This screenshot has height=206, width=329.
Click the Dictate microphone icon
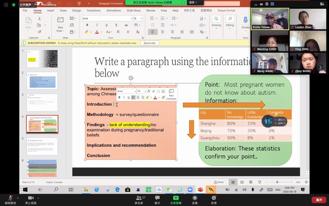point(245,20)
